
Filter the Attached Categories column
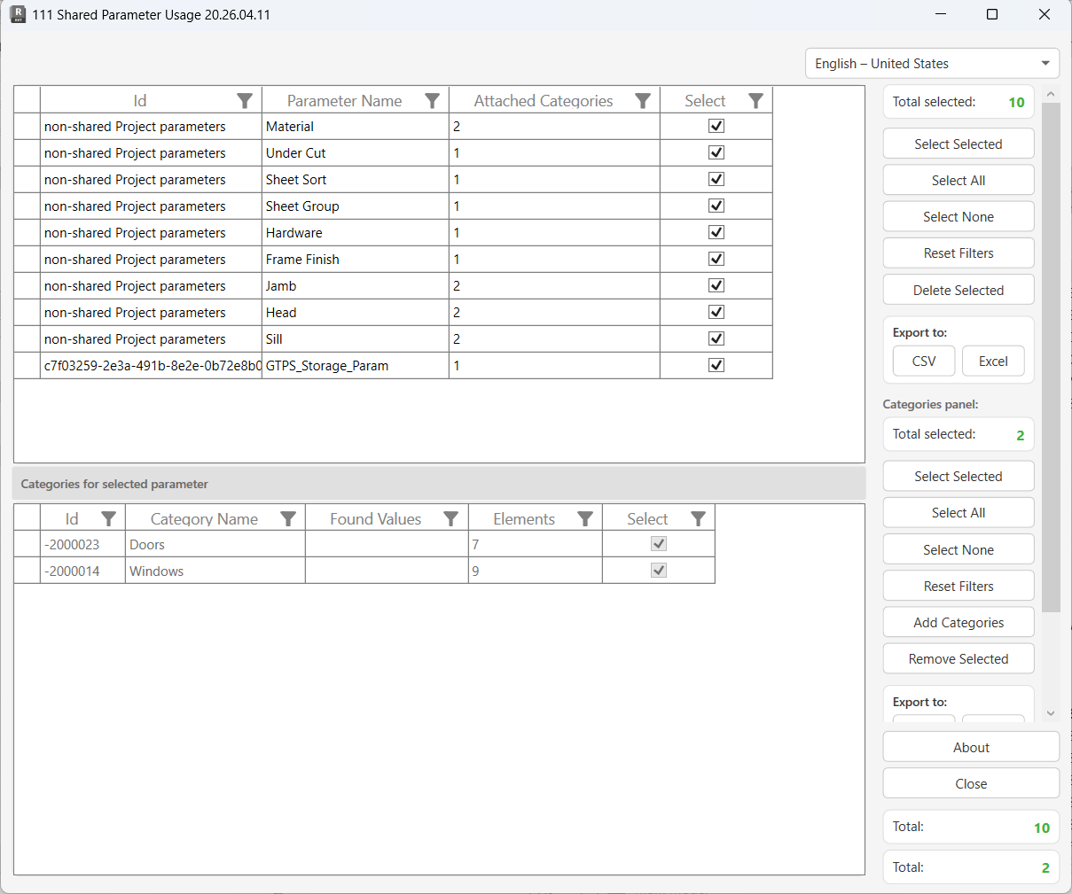643,100
